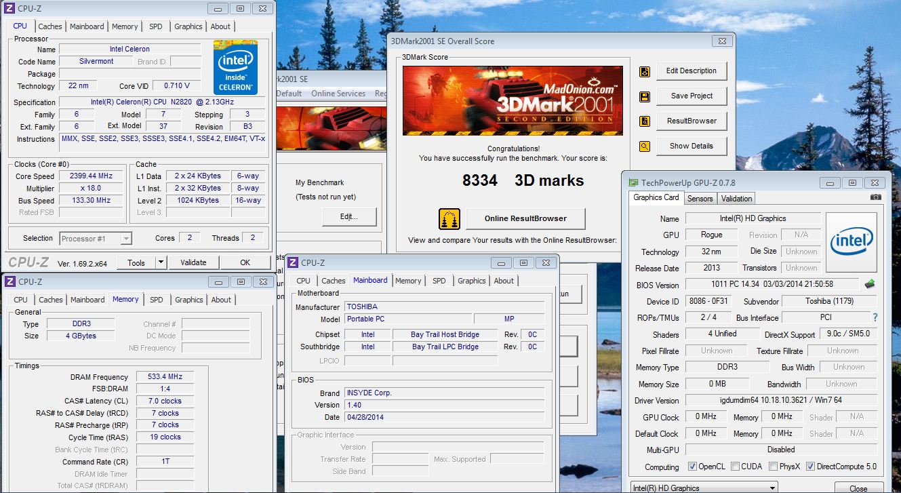The height and width of the screenshot is (493, 901).
Task: Click the GPU-Z camera screenshot icon
Action: [876, 197]
